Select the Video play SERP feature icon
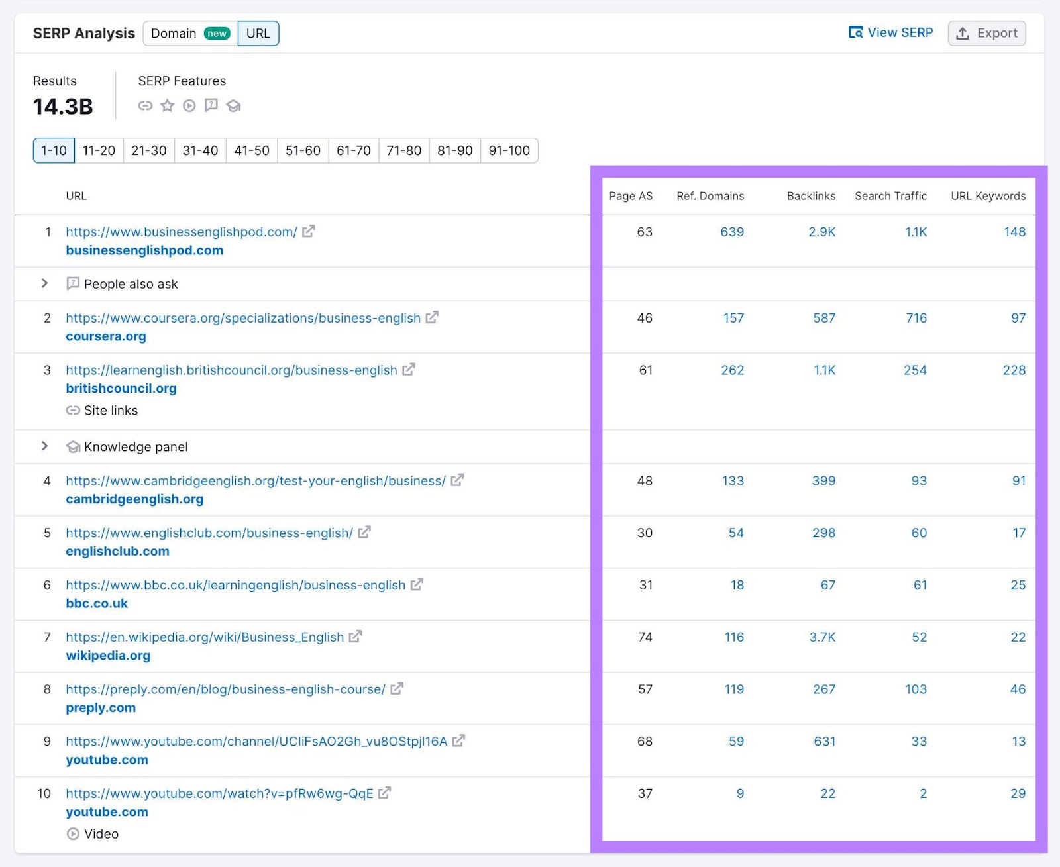The image size is (1060, 867). coord(189,105)
